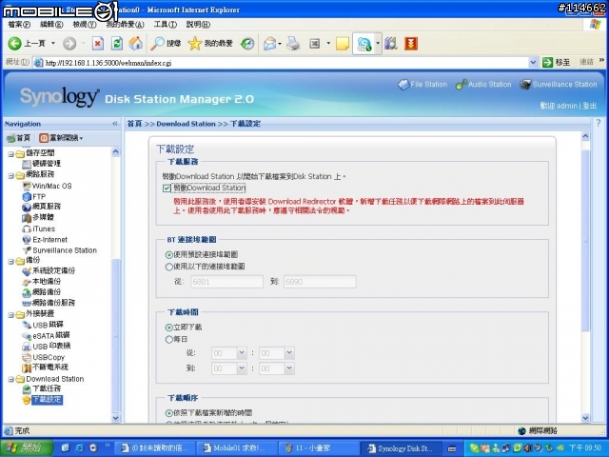This screenshot has height=457, width=609.
Task: Collapse the 儲存空間 tree folder
Action: (x=11, y=154)
